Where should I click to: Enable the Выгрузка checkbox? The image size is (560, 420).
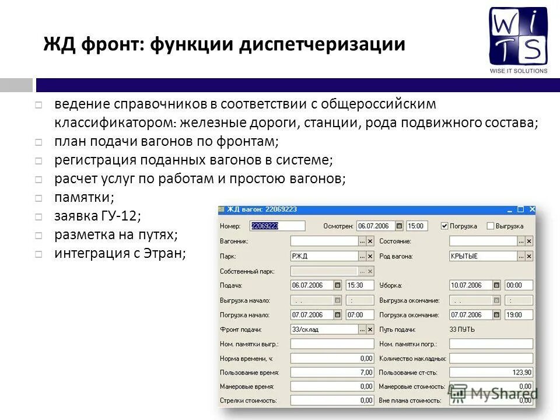point(490,226)
